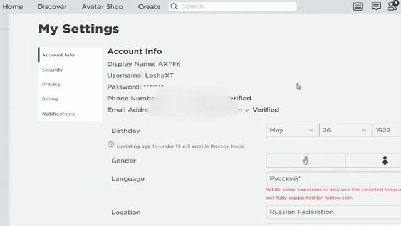Image resolution: width=401 pixels, height=226 pixels.
Task: Switch to Notifications settings tab
Action: point(70,114)
